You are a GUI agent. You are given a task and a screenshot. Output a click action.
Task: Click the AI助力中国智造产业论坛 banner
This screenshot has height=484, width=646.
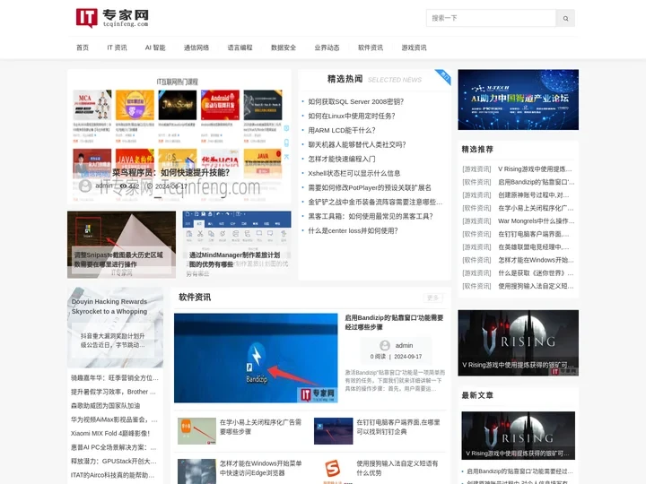(x=518, y=99)
